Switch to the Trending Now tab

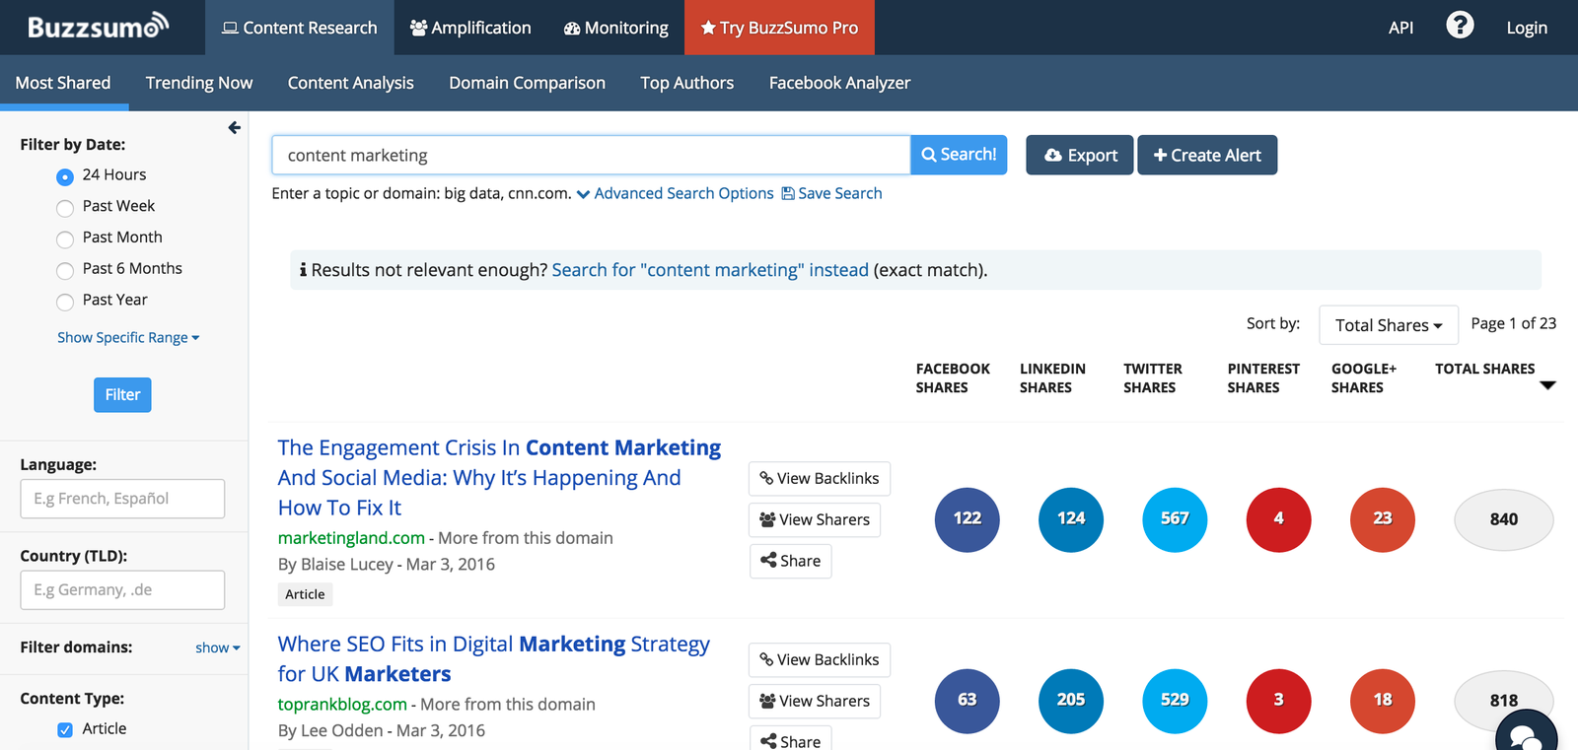tap(199, 83)
